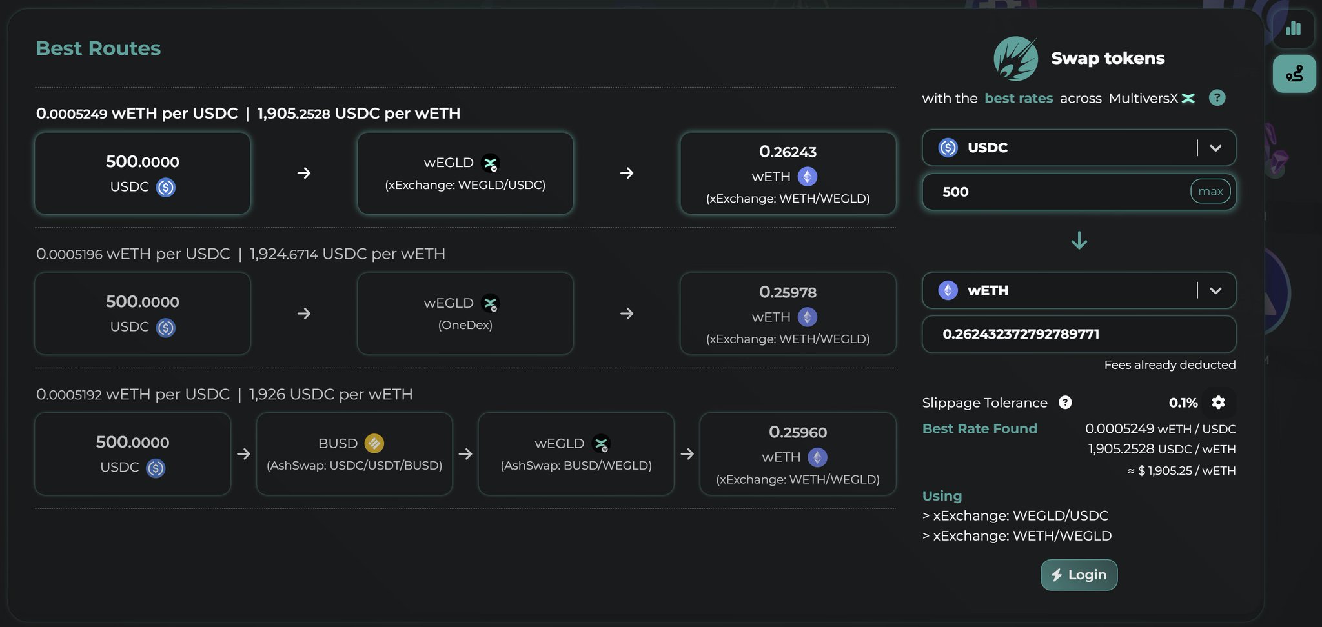Click the 1,926 USDC per wETH rate

(x=330, y=394)
